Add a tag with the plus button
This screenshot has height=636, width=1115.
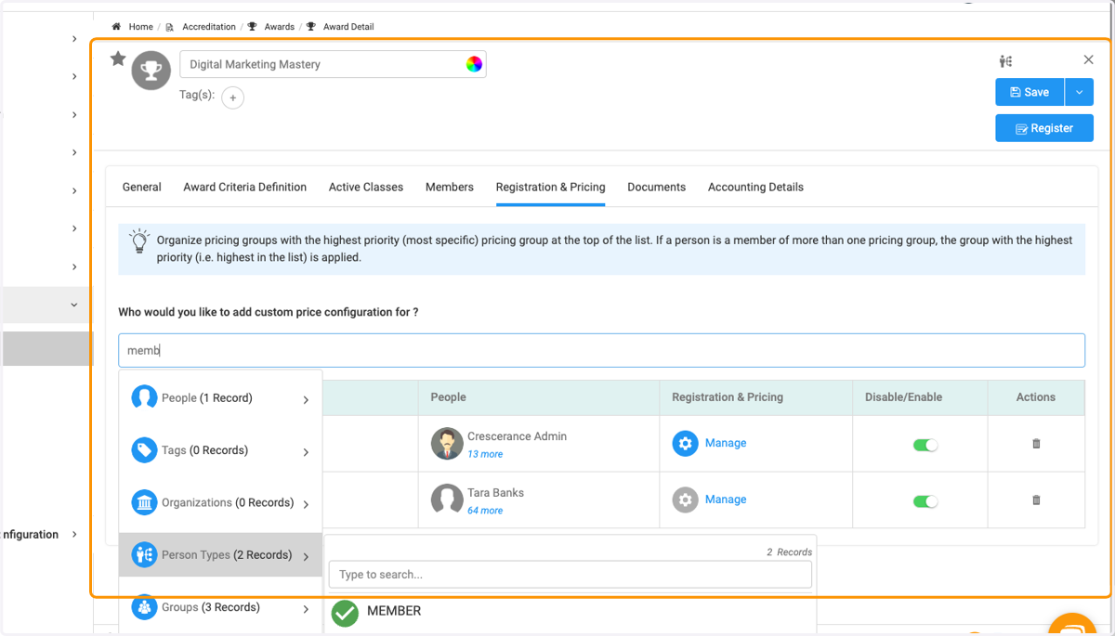pos(233,97)
